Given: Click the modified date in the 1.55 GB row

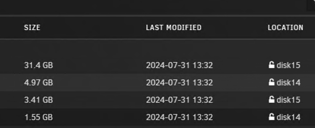Looking at the screenshot, I should pyautogui.click(x=179, y=117).
